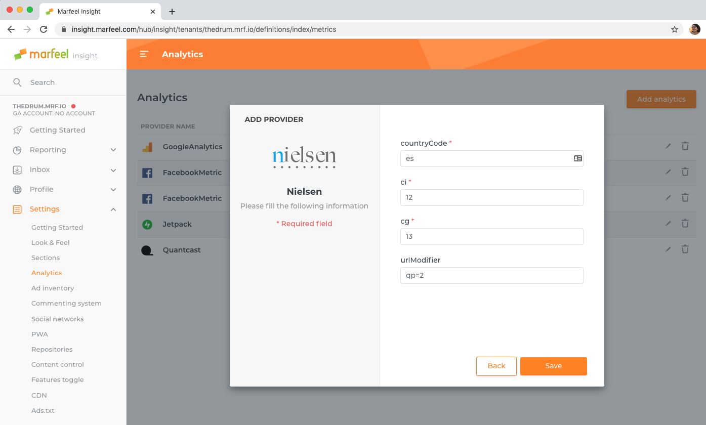Click the Add analytics button
706x425 pixels.
tap(661, 99)
